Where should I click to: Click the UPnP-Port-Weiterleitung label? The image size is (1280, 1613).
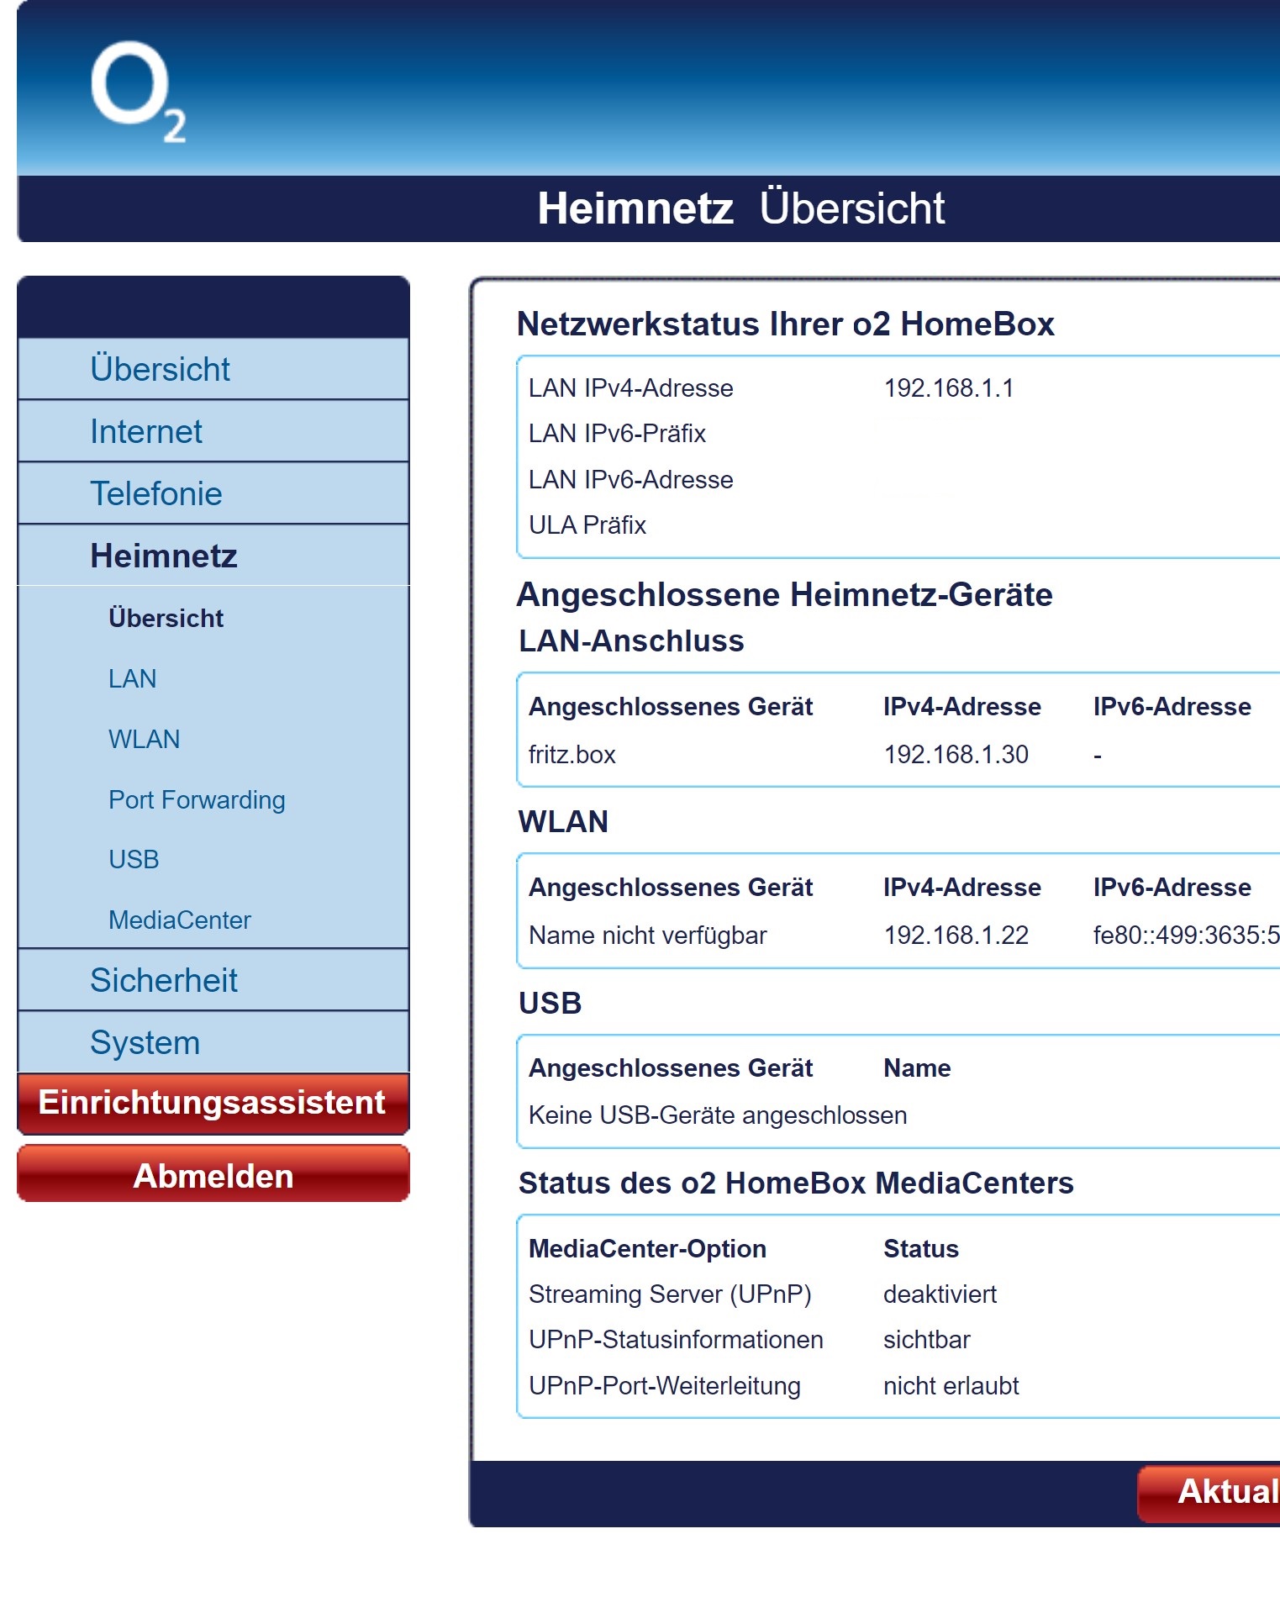[664, 1386]
